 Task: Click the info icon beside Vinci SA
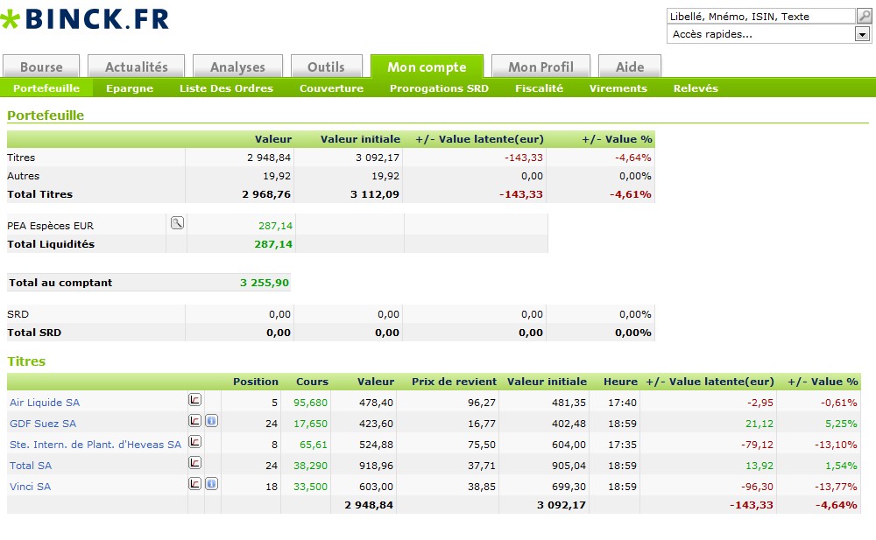tap(212, 484)
